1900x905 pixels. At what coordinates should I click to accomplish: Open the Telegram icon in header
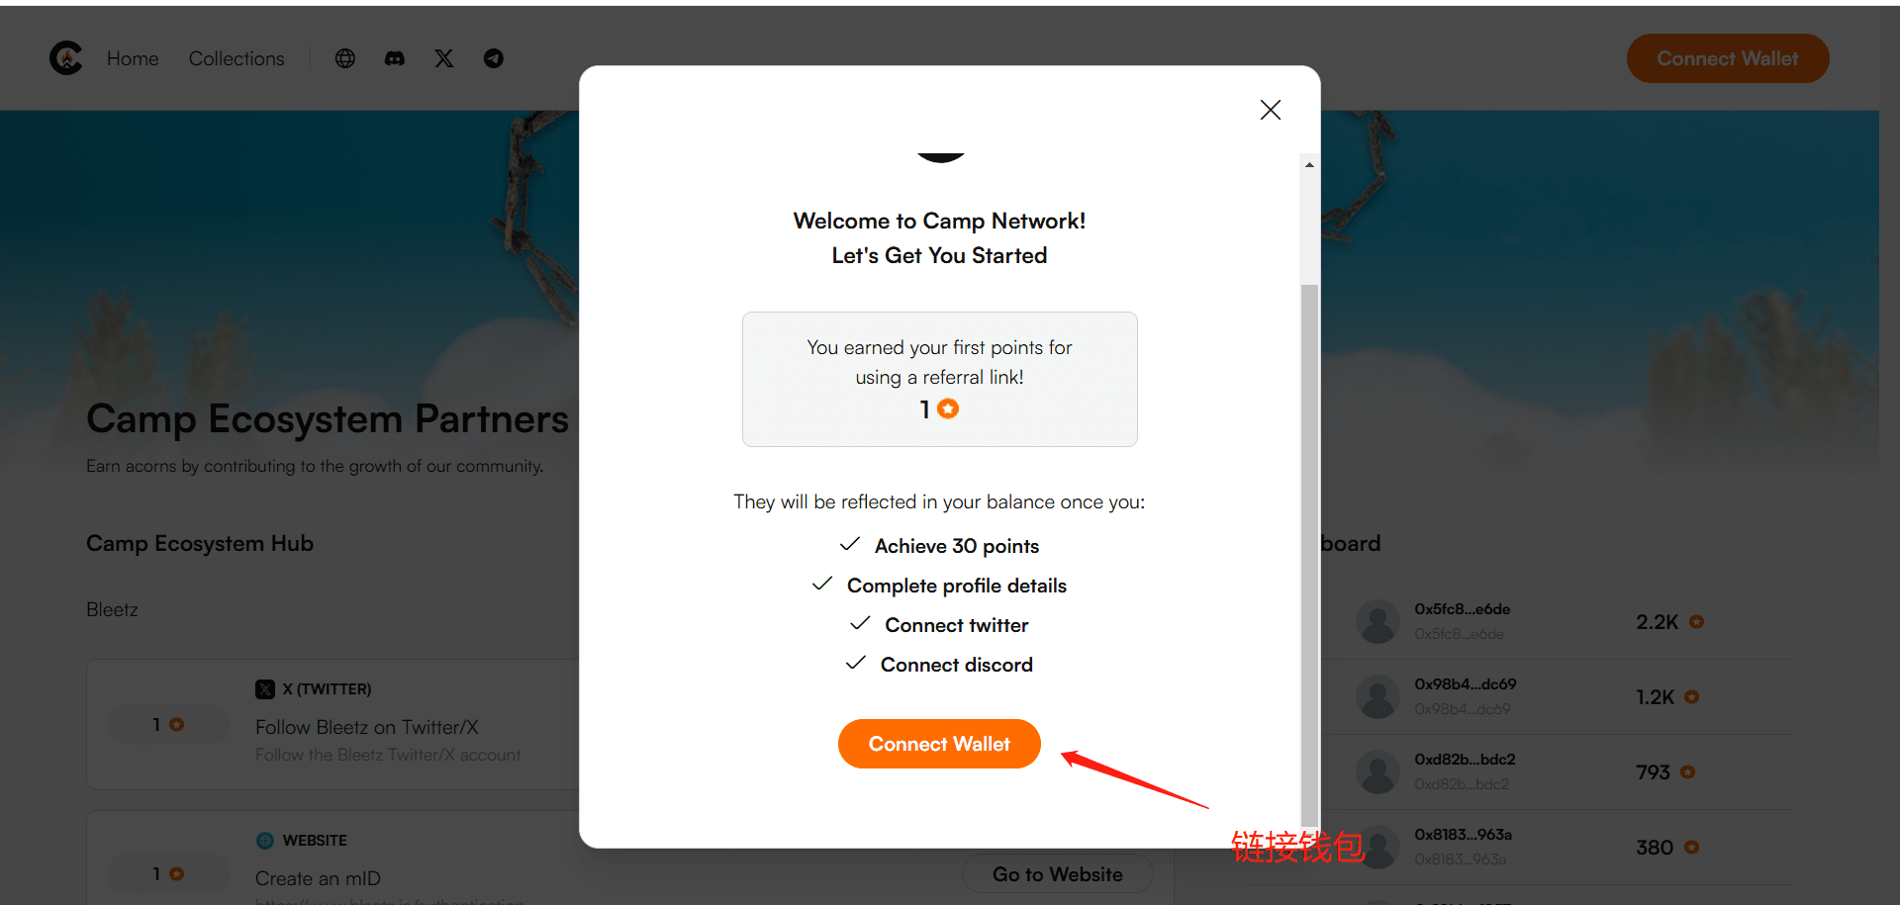pos(494,58)
